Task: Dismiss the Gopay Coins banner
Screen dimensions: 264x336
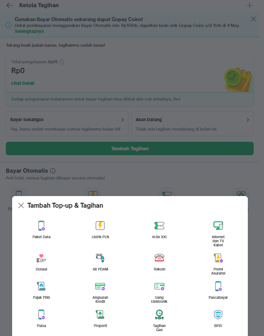Action: (253, 19)
